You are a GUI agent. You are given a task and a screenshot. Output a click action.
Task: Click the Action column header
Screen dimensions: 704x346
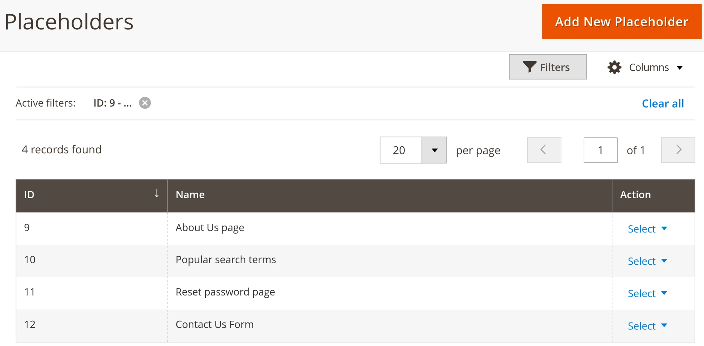[x=635, y=194]
